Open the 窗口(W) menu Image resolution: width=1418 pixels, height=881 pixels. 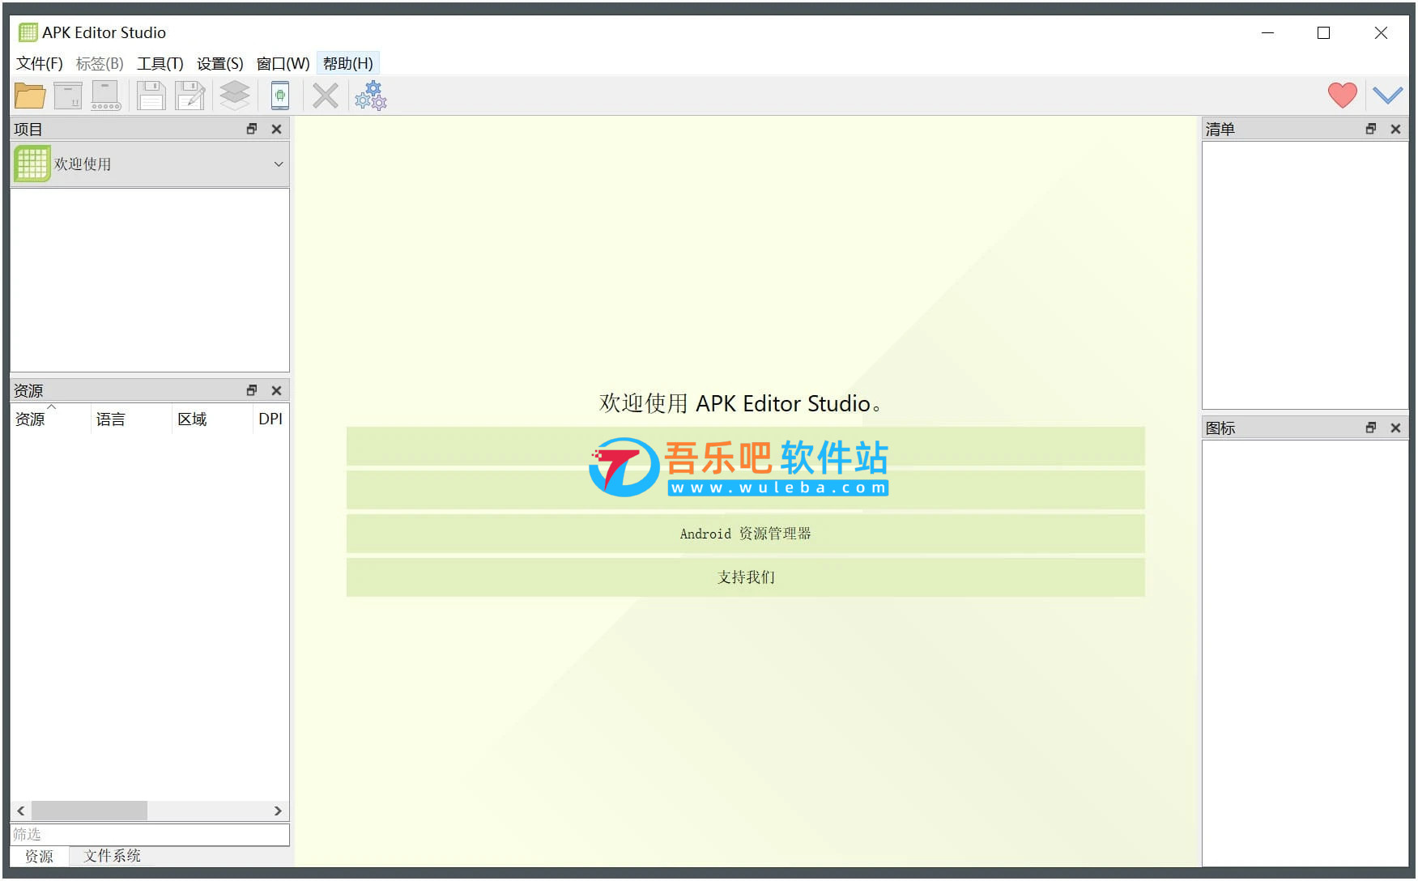click(x=283, y=63)
